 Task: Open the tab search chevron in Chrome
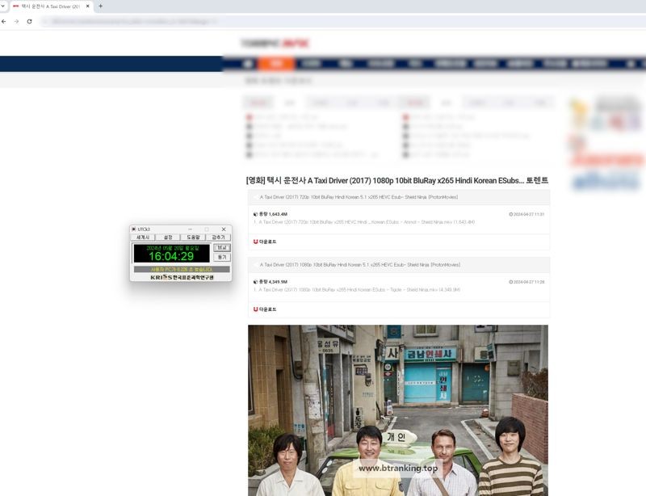pyautogui.click(x=2, y=6)
